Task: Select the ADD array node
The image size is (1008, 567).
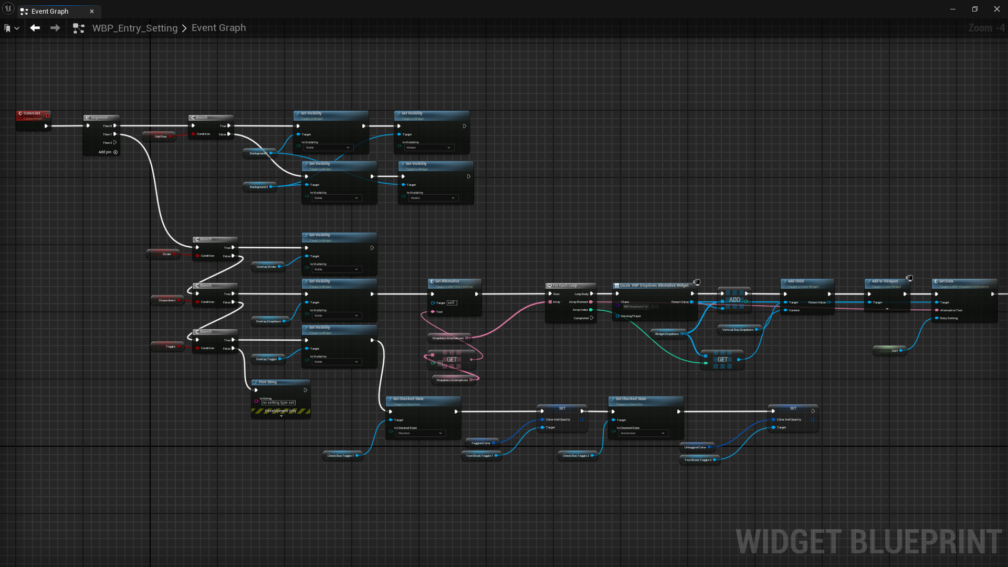Action: click(734, 300)
